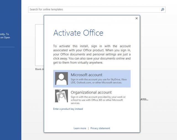Image resolution: width=177 pixels, height=140 pixels.
Task: Click the Microsoft account person icon
Action: click(x=61, y=78)
